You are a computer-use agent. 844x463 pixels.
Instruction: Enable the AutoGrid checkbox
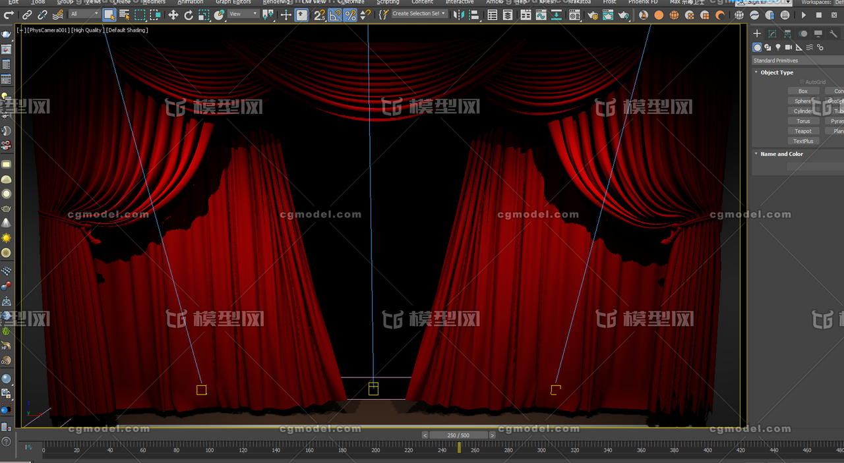tap(802, 82)
